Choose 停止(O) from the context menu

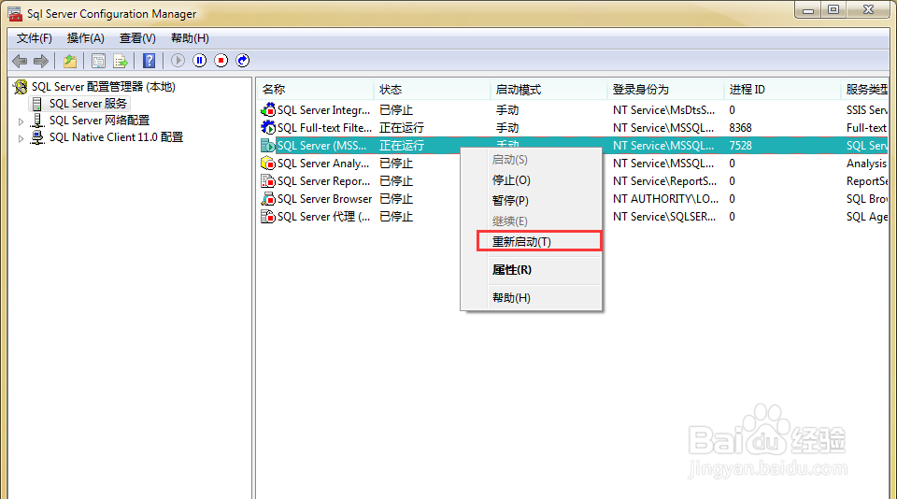point(531,180)
